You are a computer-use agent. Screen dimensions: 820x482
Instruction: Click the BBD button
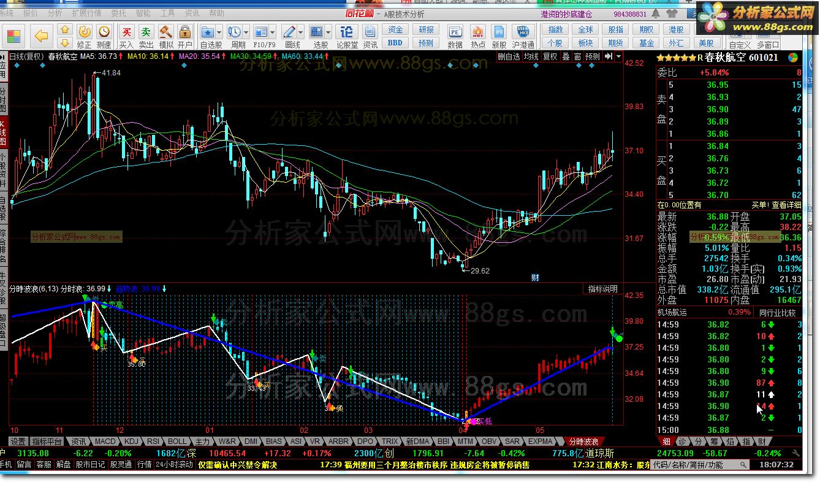395,43
